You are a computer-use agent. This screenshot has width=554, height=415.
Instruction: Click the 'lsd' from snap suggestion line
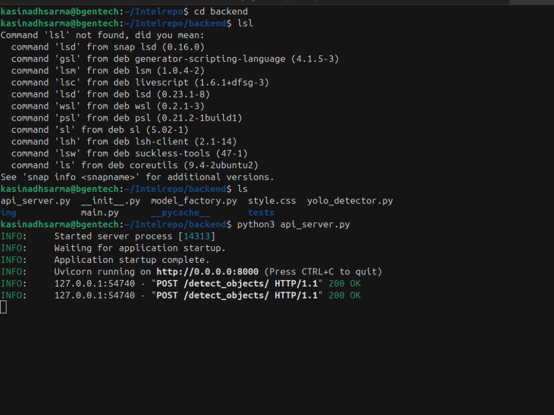click(x=108, y=47)
